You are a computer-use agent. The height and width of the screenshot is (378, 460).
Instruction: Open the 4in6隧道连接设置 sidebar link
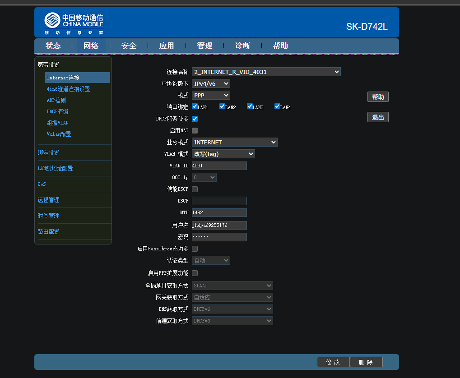(68, 89)
